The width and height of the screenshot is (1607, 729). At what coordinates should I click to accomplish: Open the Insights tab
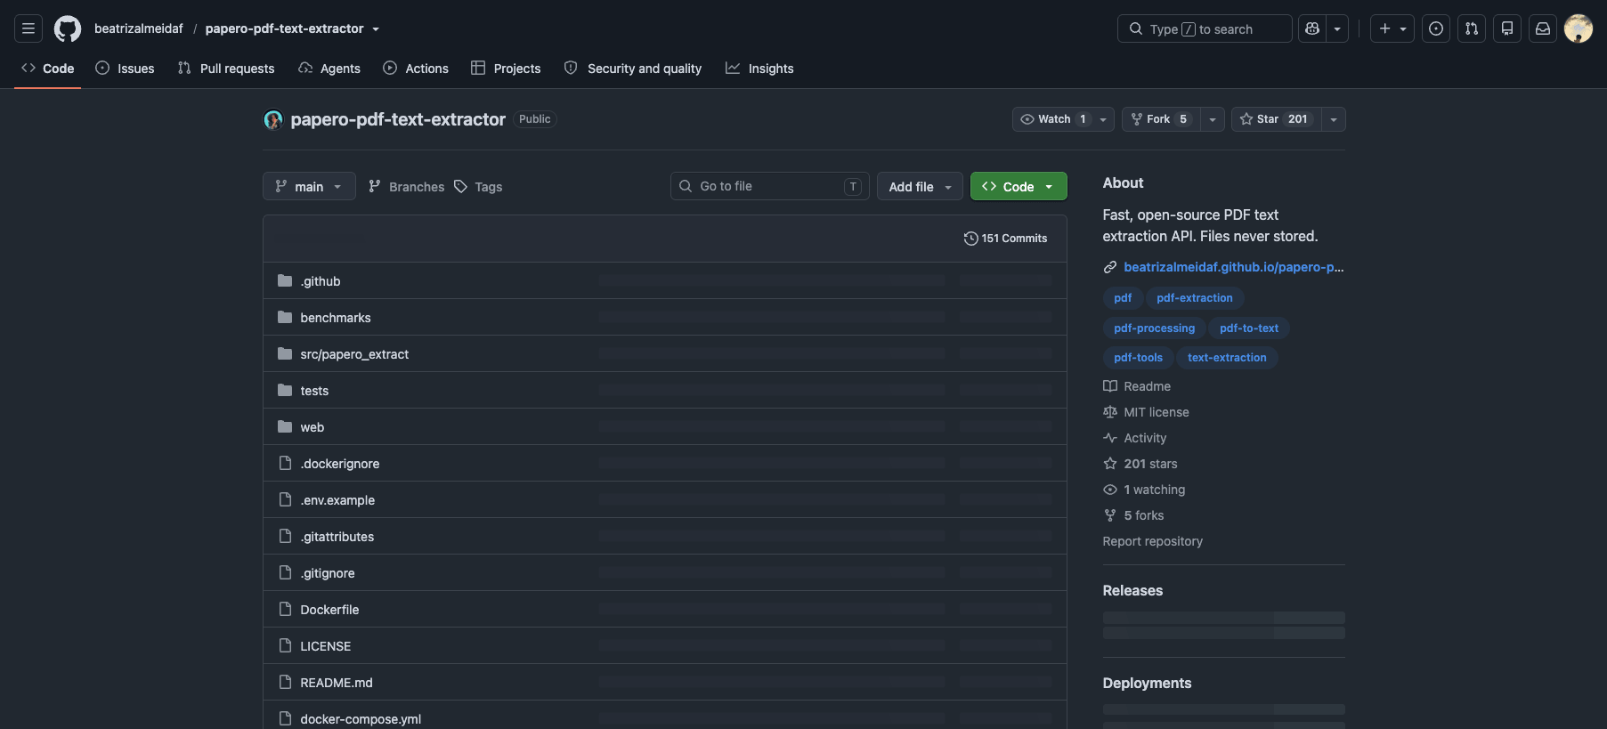coord(759,69)
